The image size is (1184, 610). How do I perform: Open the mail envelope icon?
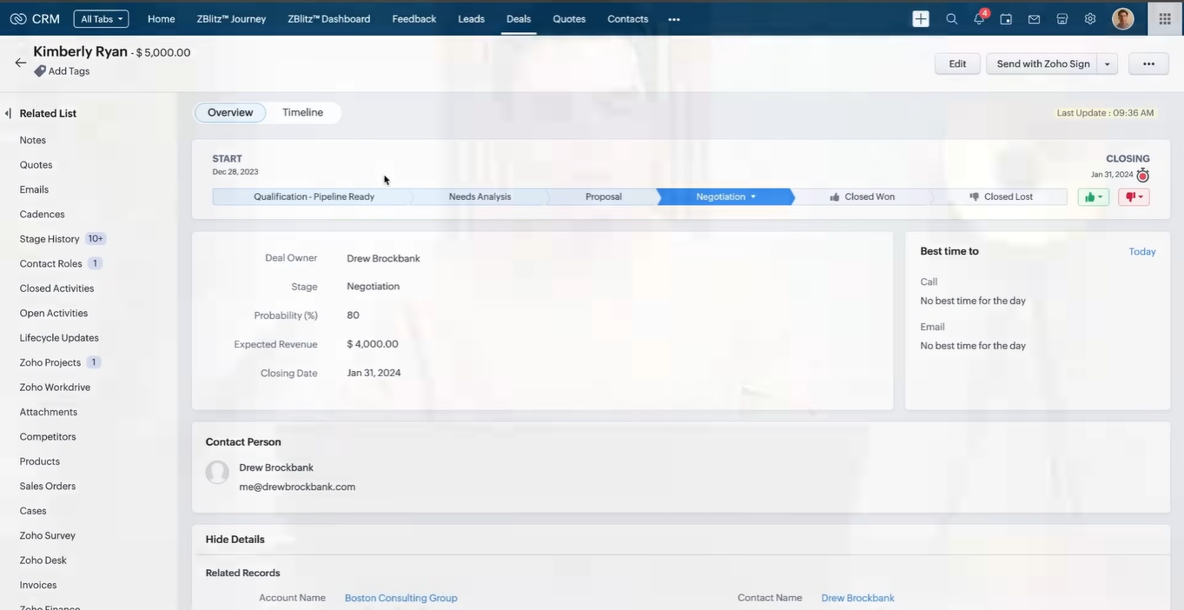(x=1033, y=17)
